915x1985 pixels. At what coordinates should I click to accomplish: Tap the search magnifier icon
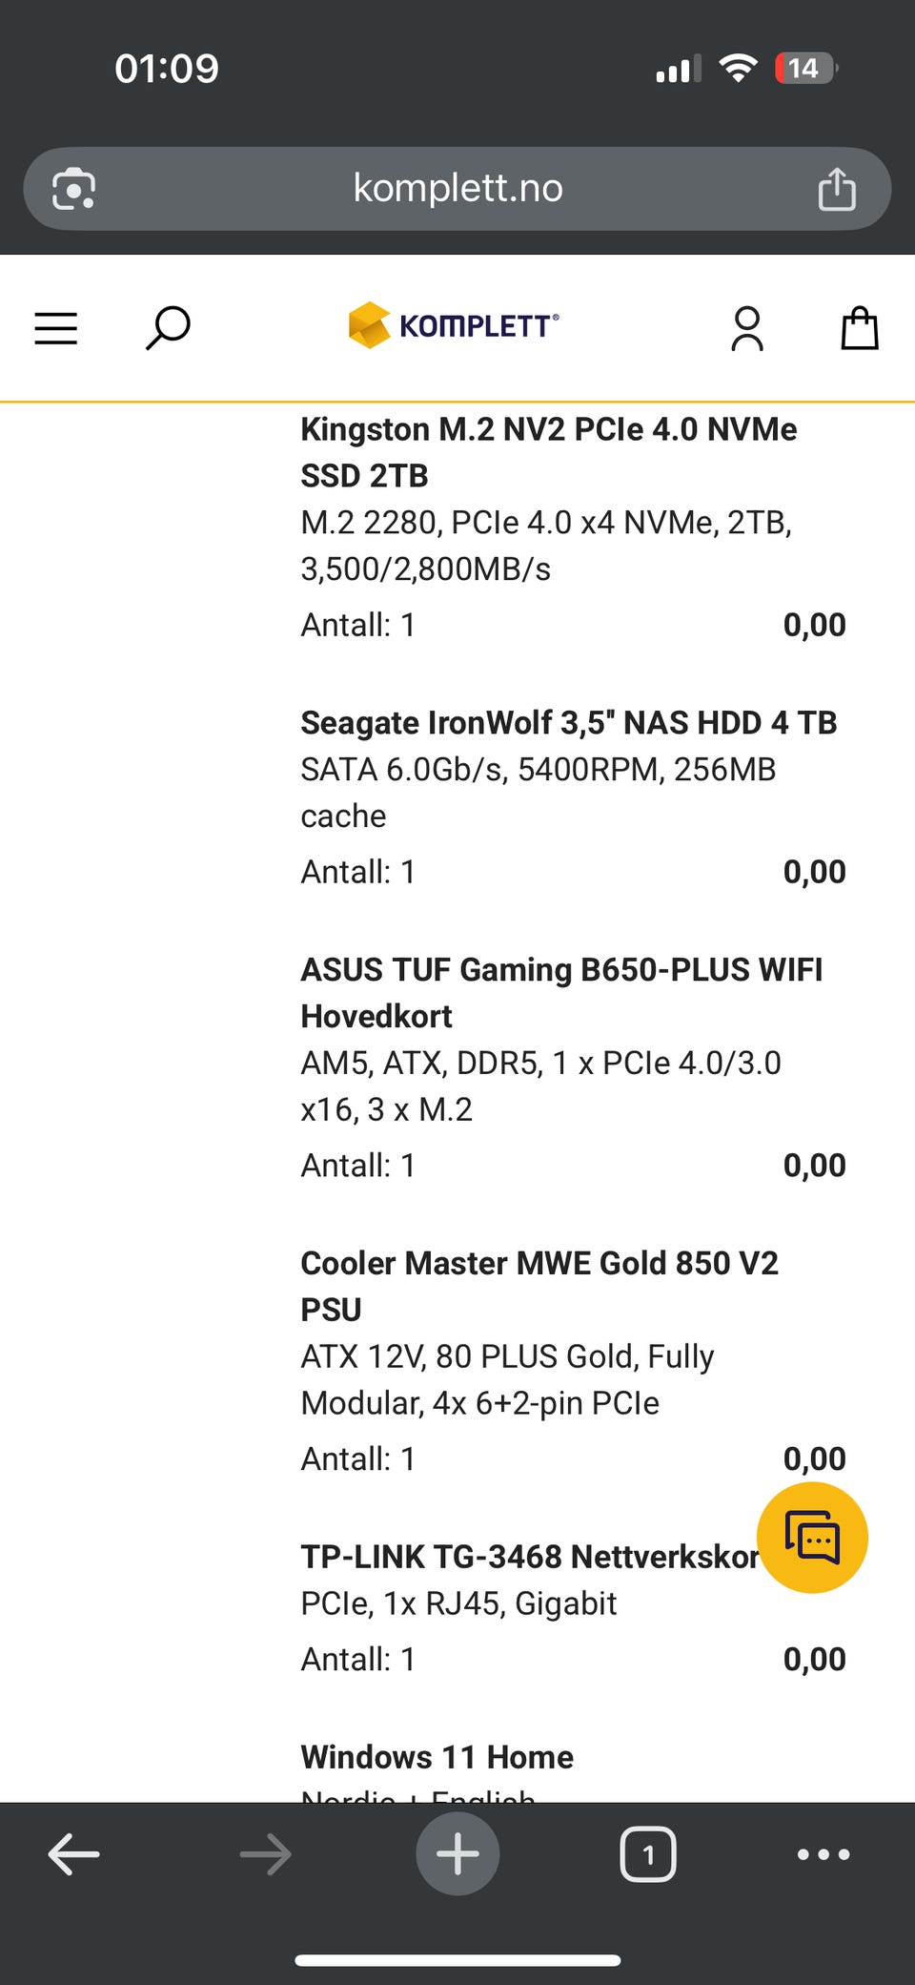click(x=168, y=328)
